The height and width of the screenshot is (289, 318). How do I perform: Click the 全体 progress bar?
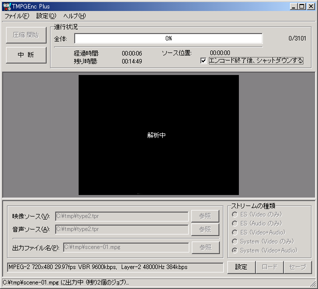click(169, 38)
